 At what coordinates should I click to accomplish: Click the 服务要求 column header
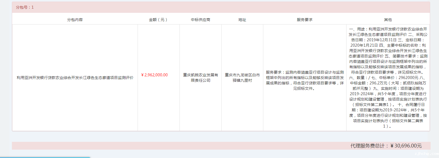304,20
